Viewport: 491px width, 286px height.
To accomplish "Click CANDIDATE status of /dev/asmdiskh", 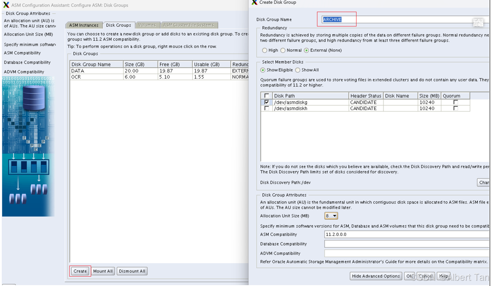I will 366,108.
